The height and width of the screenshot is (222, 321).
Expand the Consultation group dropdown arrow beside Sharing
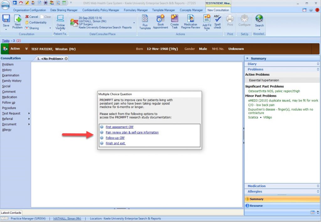[x=50, y=28]
